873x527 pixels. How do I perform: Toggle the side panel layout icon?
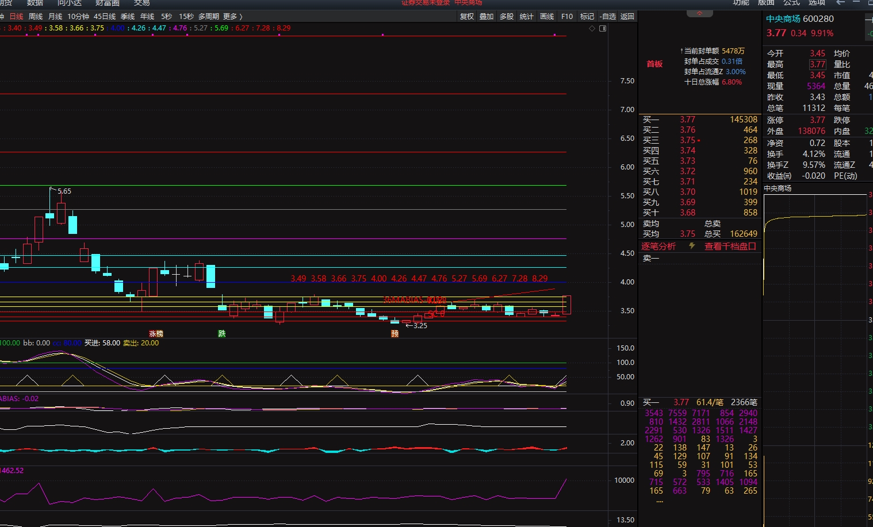tap(603, 28)
